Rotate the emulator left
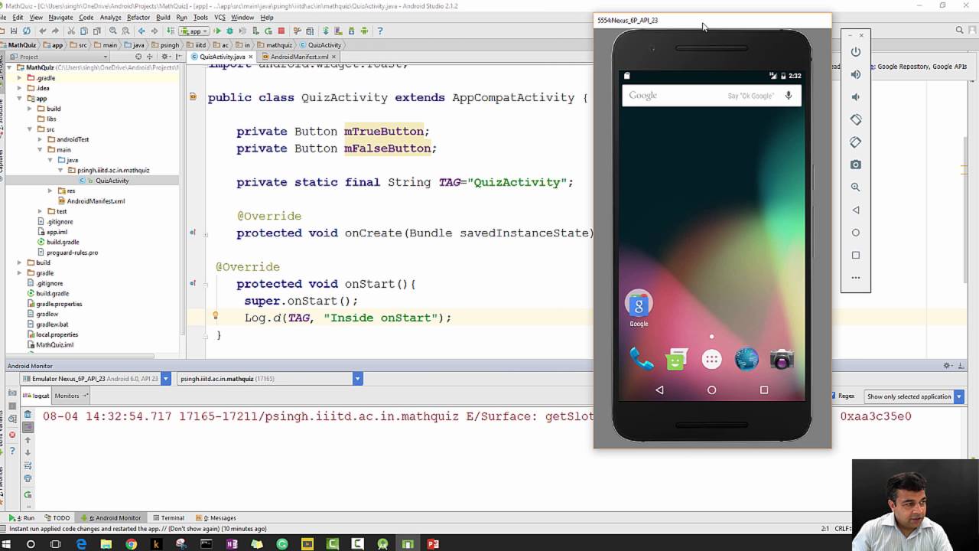This screenshot has height=551, width=979. tap(856, 119)
